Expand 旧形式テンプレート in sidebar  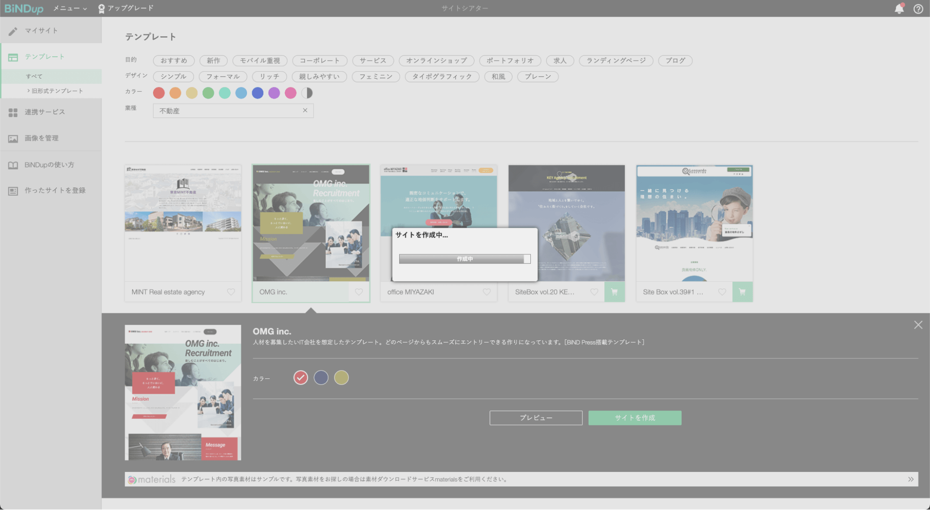click(55, 91)
